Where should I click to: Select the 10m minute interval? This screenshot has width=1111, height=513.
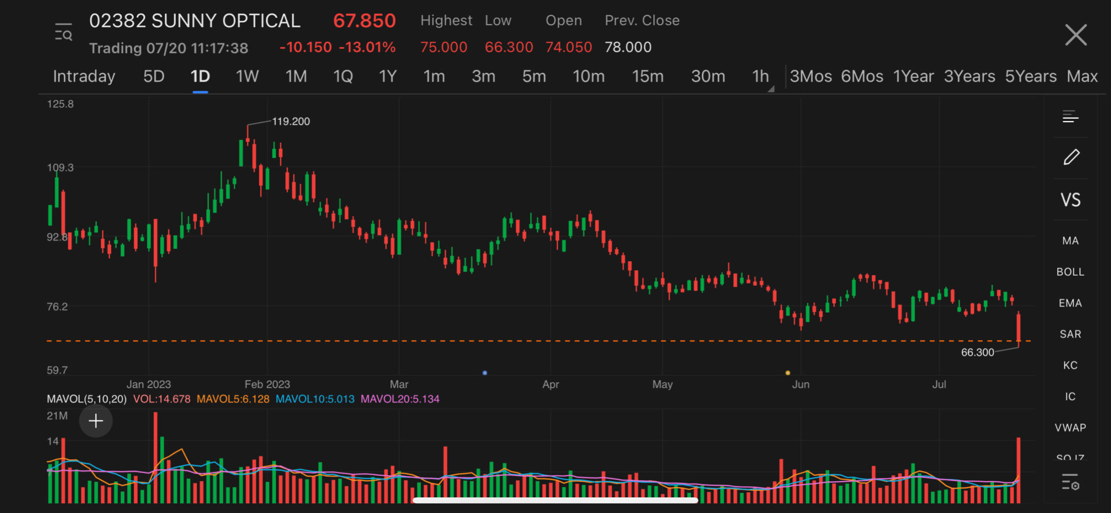(x=588, y=76)
